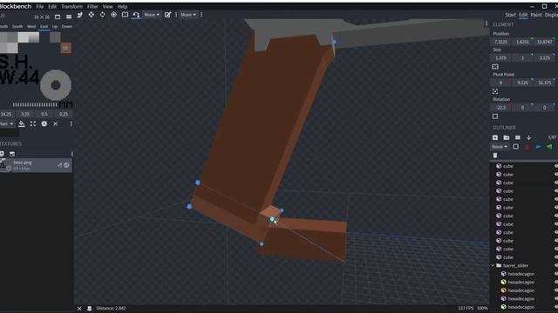Edit the Size X value 1.375
This screenshot has width=558, height=313.
tap(500, 57)
